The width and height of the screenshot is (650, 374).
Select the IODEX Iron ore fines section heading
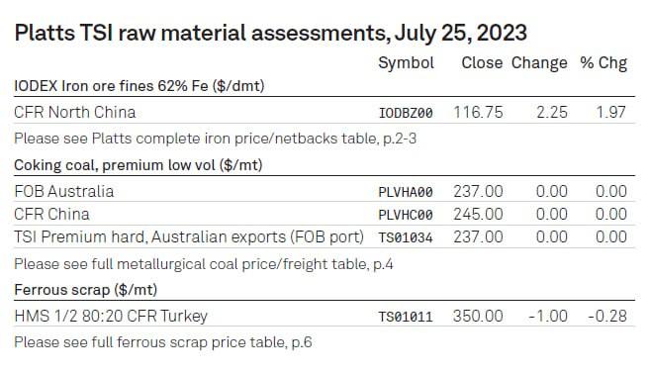click(139, 86)
